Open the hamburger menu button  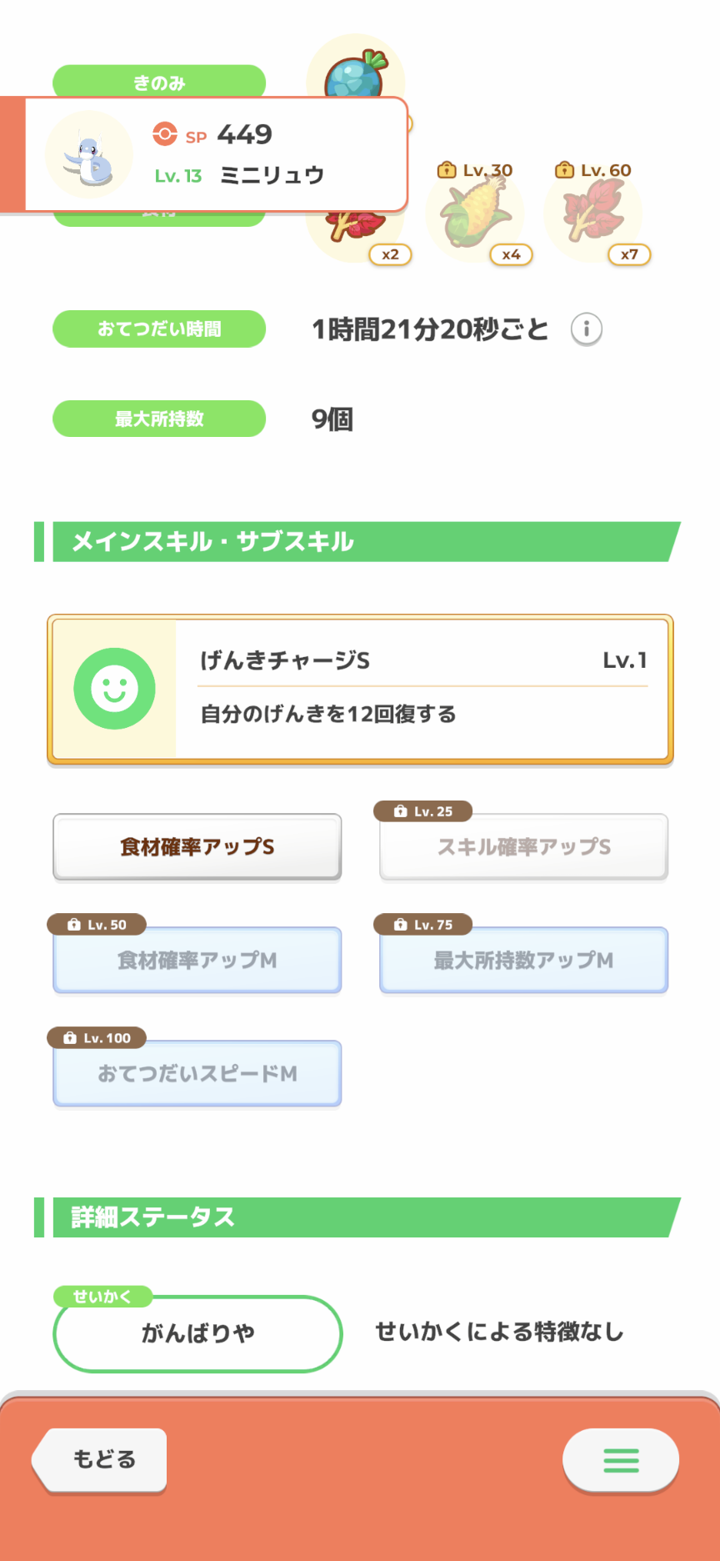[621, 1460]
